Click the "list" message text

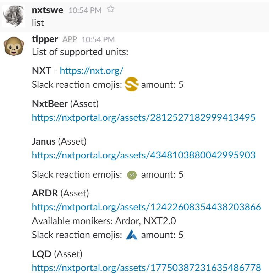click(38, 23)
